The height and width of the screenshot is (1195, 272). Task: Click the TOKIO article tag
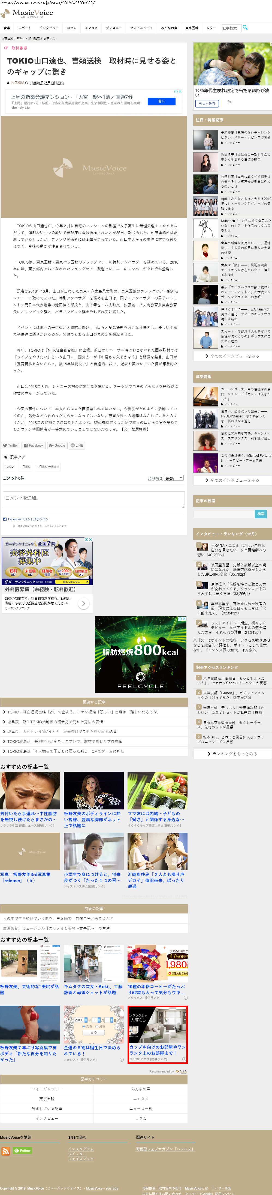[9, 467]
